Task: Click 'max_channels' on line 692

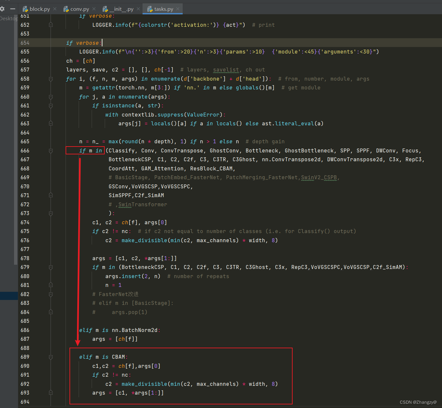Action: (216, 384)
